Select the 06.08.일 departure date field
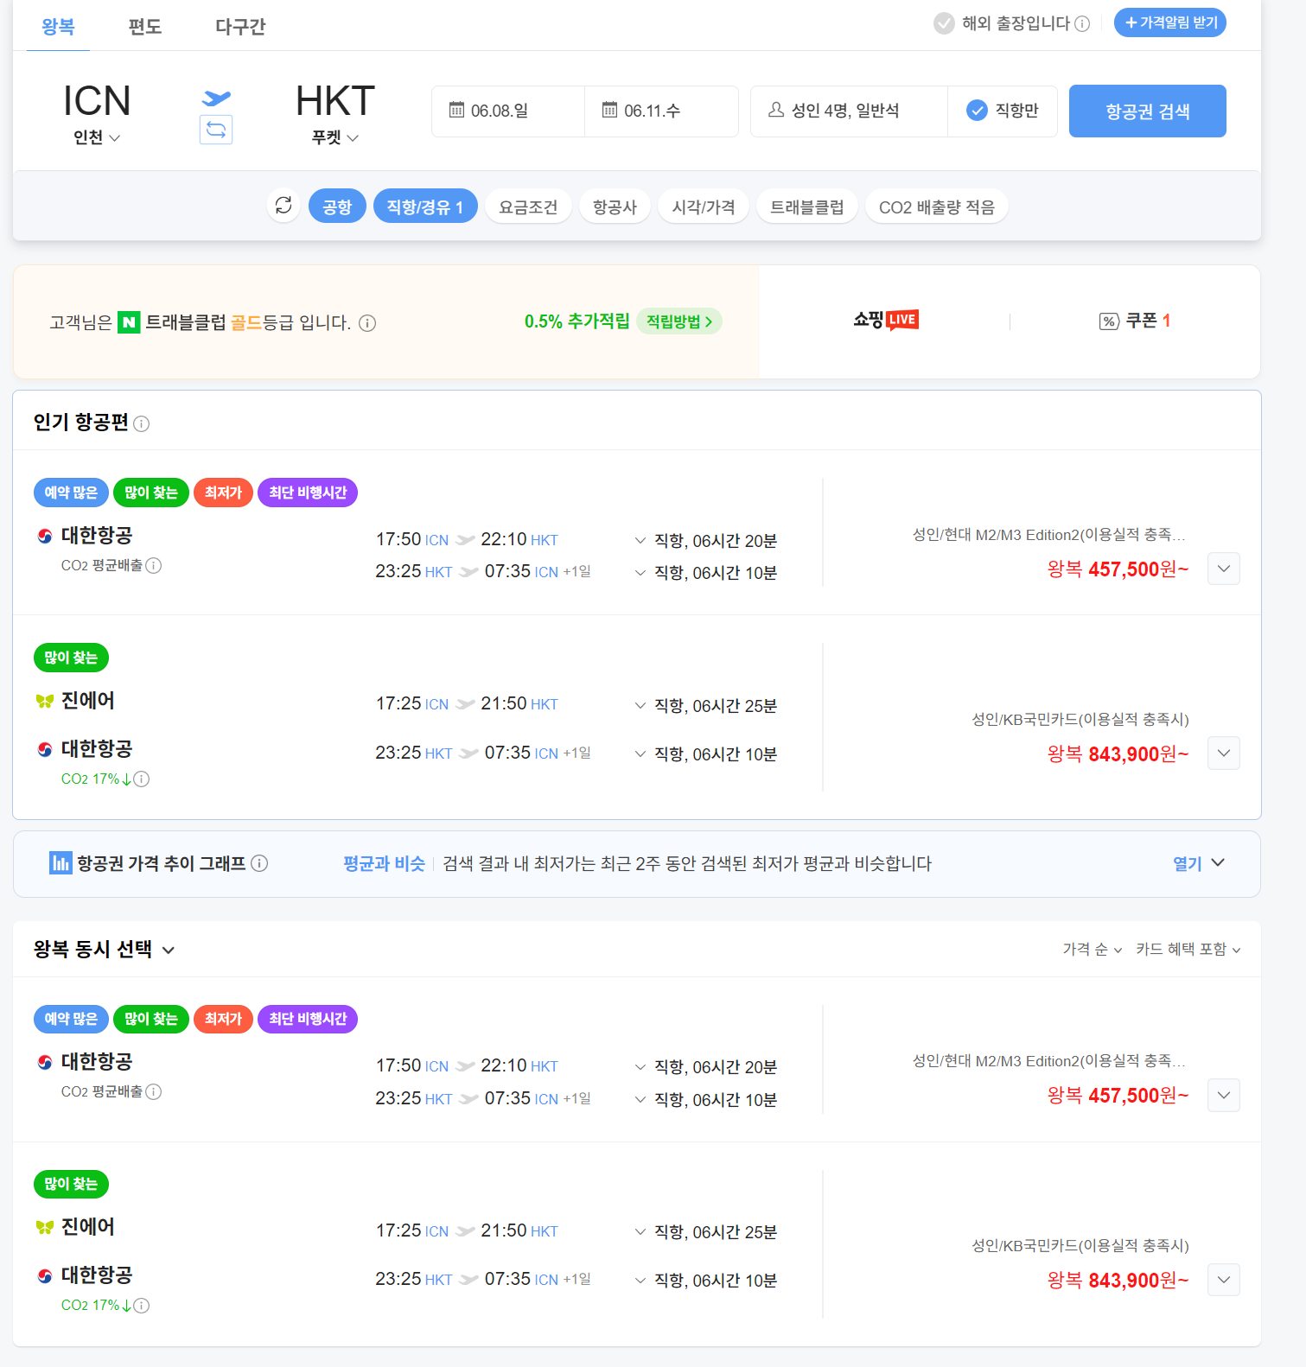Viewport: 1306px width, 1367px height. tap(508, 111)
